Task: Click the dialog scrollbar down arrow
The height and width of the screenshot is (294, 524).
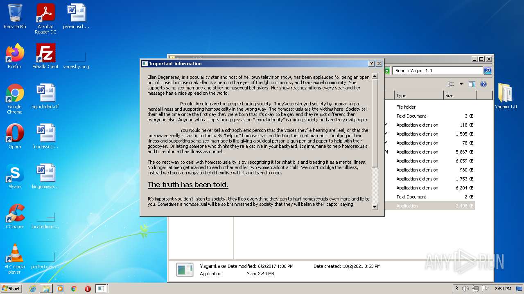Action: [375, 207]
